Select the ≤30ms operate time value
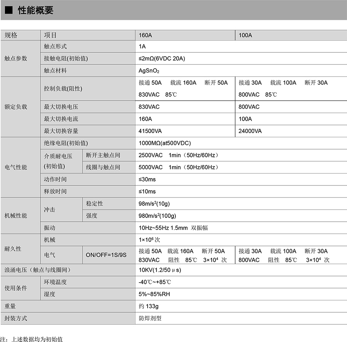Image resolution: width=347 pixels, height=342 pixels. 147,179
